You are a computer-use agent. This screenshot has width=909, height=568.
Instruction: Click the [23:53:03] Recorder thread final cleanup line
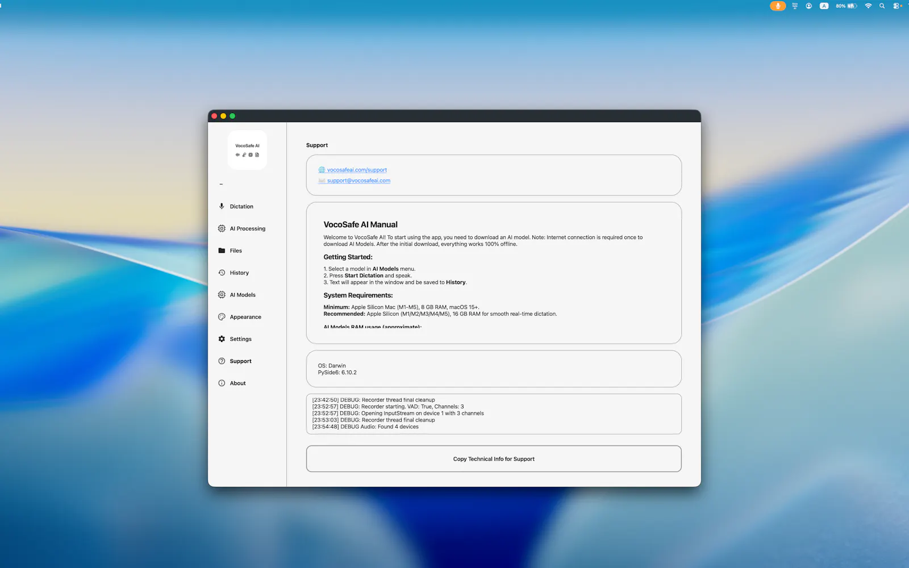click(x=373, y=420)
